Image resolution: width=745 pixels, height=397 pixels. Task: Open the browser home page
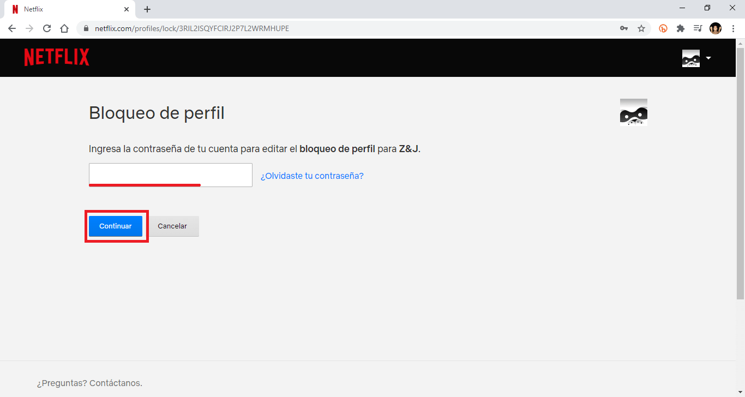[x=64, y=28]
